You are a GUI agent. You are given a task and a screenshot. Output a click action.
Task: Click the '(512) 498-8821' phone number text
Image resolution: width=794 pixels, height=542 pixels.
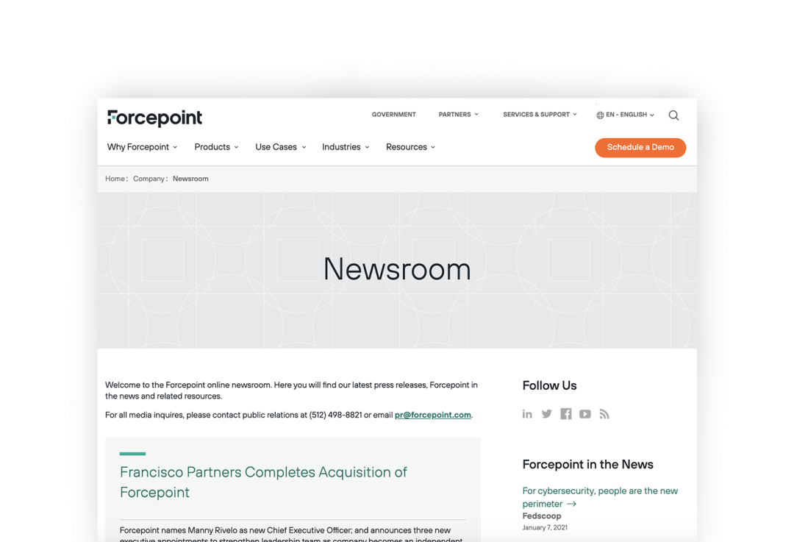pyautogui.click(x=336, y=415)
